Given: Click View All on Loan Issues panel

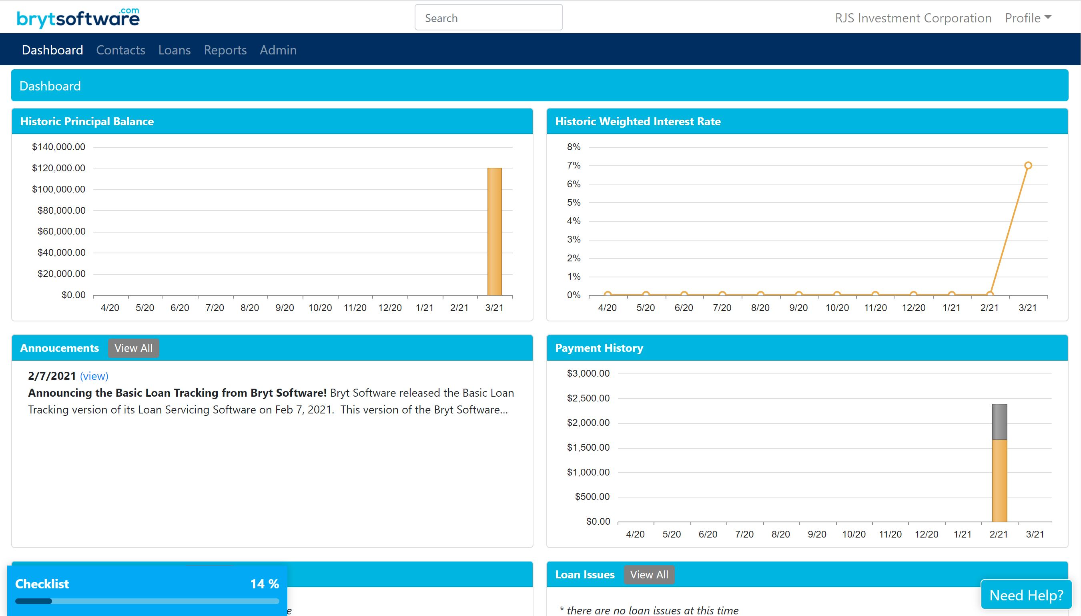Looking at the screenshot, I should tap(649, 574).
